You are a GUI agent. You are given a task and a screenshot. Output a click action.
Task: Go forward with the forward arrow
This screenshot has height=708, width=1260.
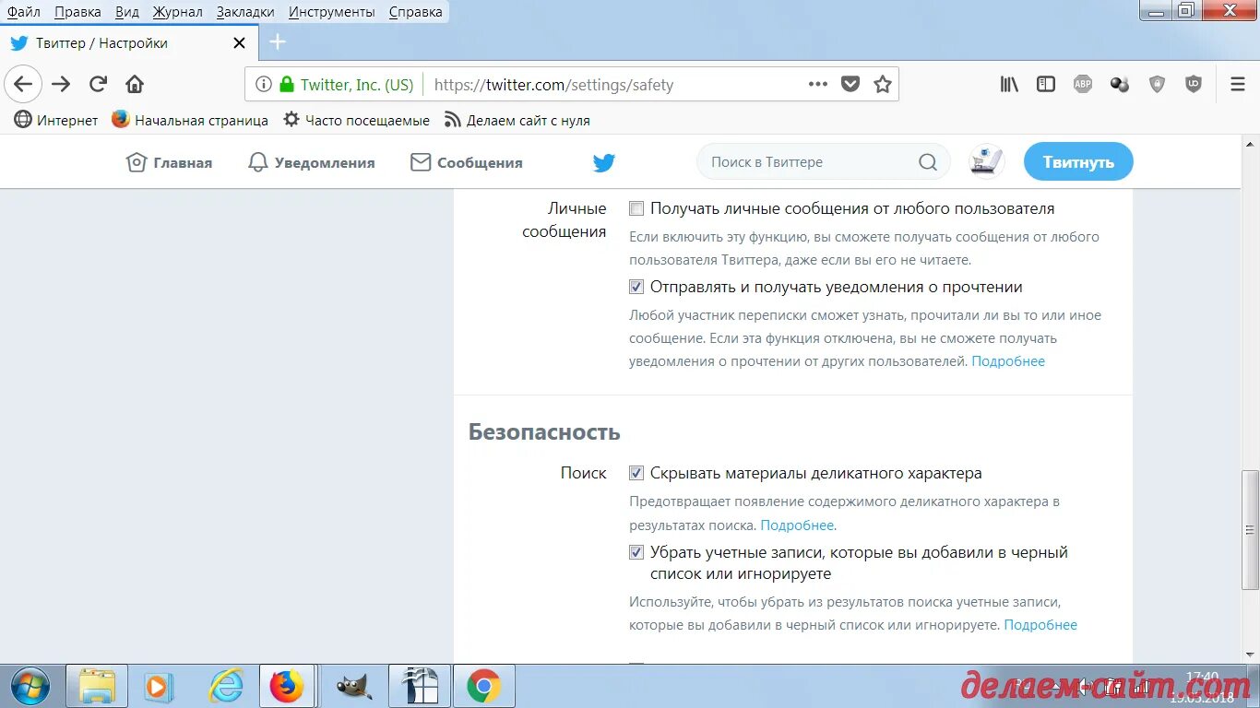click(x=61, y=84)
